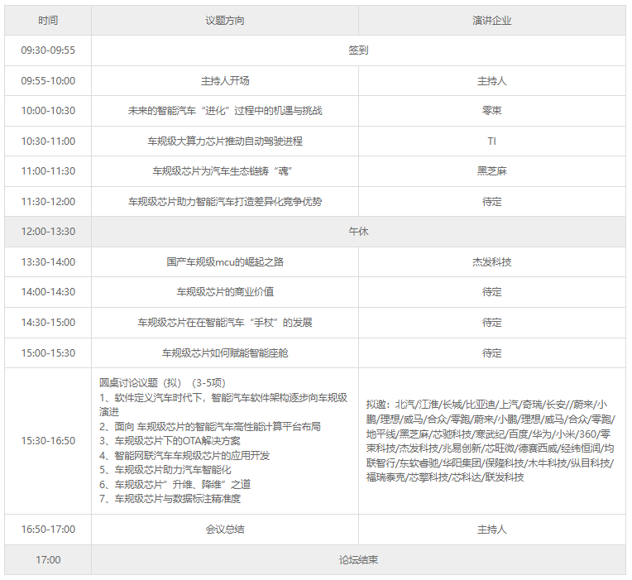Click 车规级芯片为汽车生态链铸“魂” topic
The height and width of the screenshot is (580, 632).
pyautogui.click(x=222, y=171)
